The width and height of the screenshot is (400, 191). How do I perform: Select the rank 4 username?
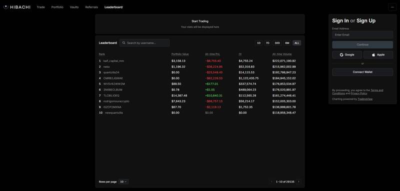pyautogui.click(x=113, y=78)
